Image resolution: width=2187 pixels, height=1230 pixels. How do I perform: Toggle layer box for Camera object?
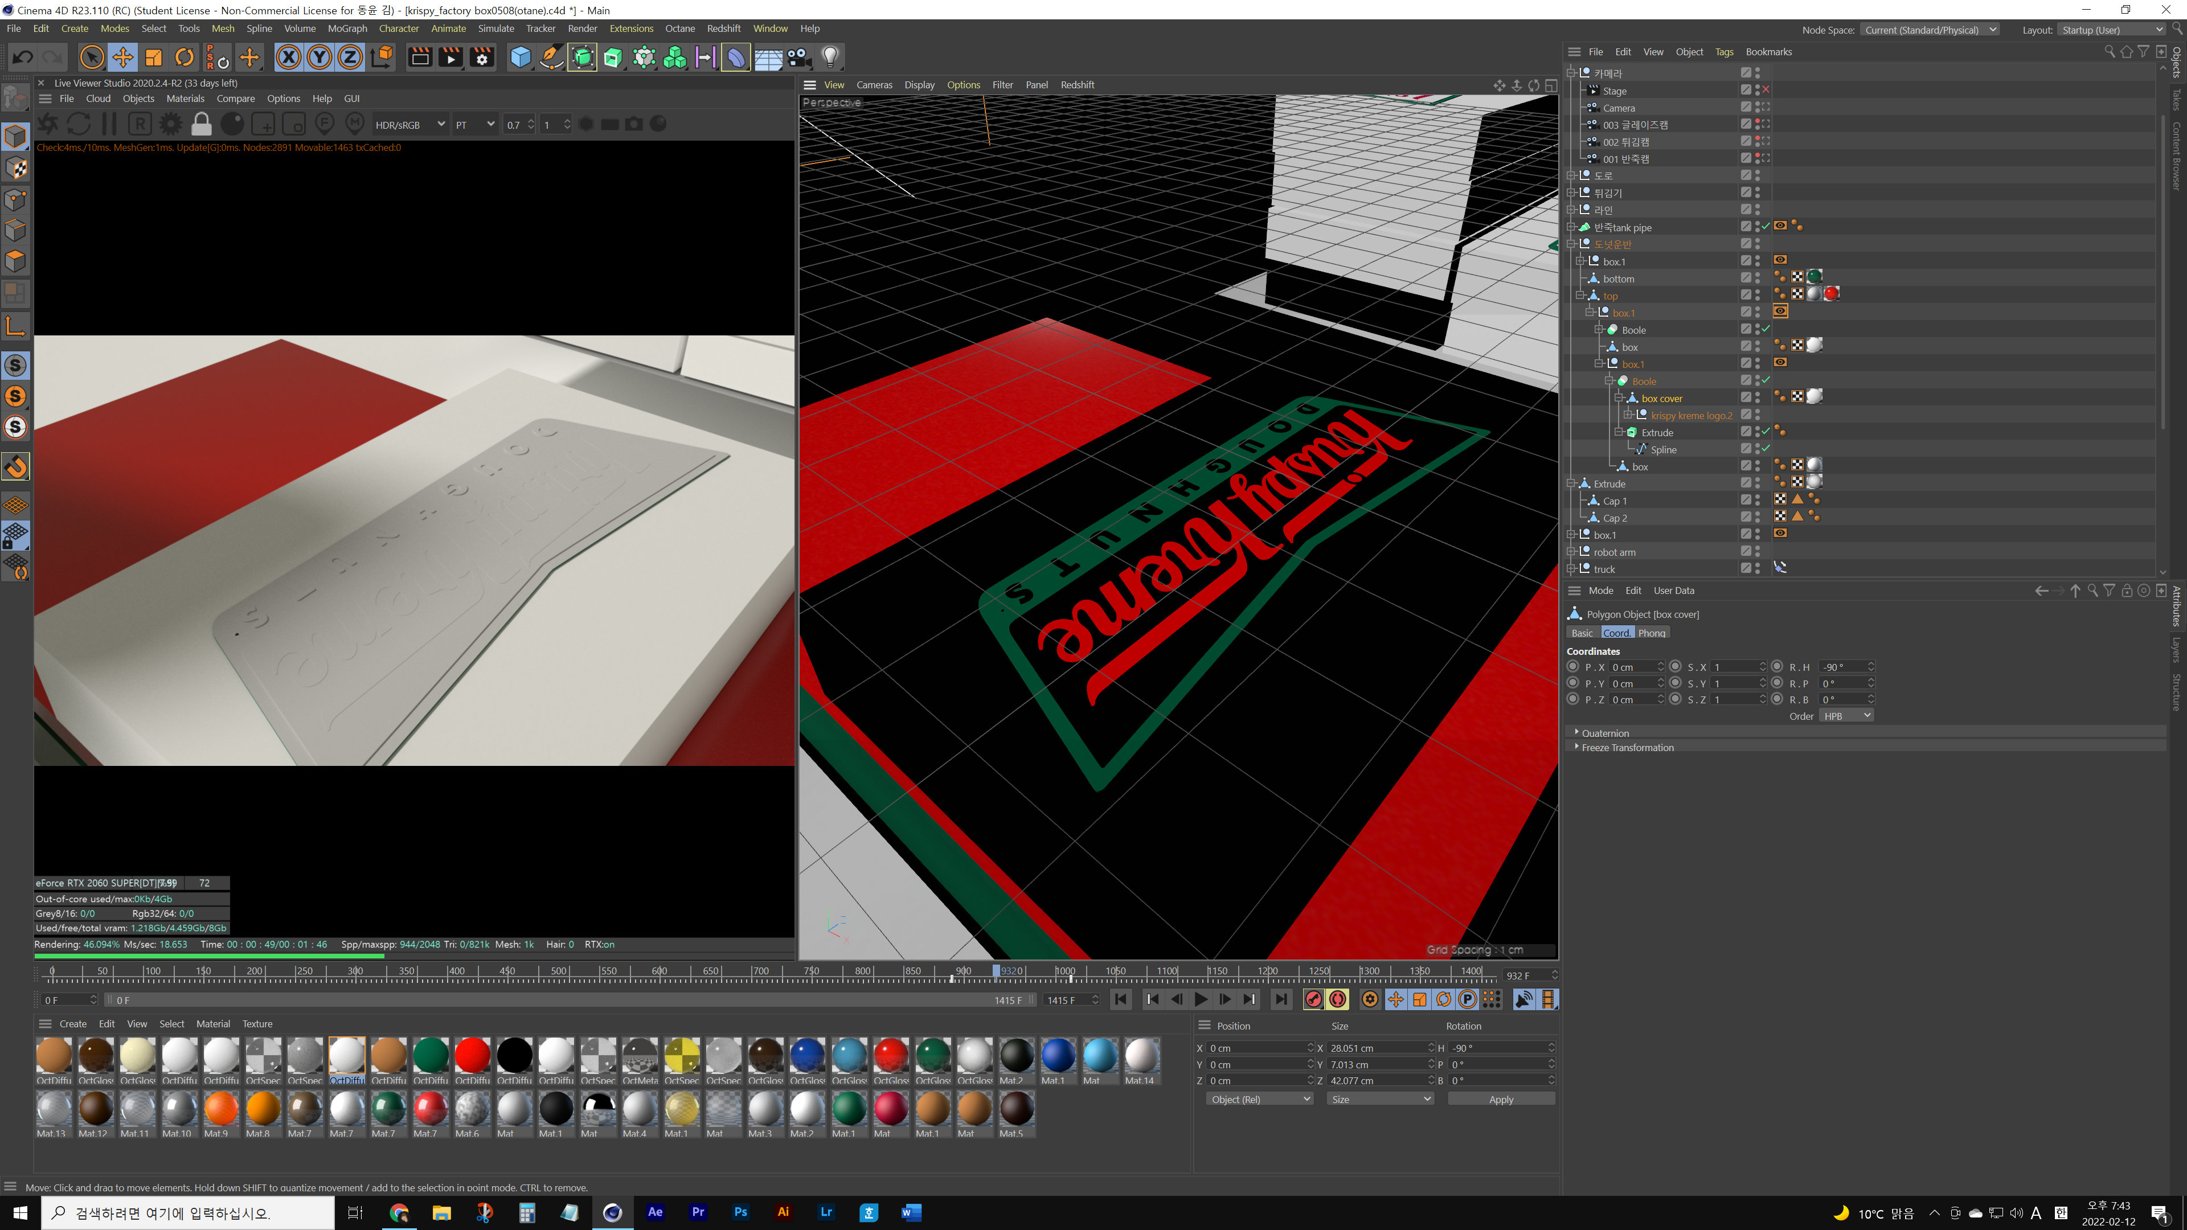[x=1746, y=108]
